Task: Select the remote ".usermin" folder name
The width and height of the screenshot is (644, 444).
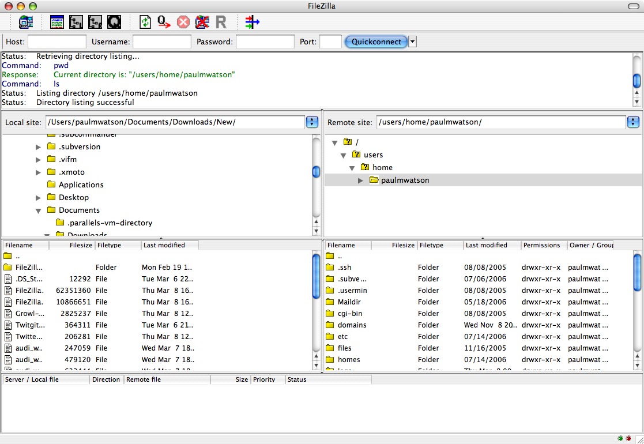Action: pos(352,291)
